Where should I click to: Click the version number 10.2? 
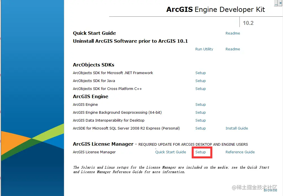point(248,23)
